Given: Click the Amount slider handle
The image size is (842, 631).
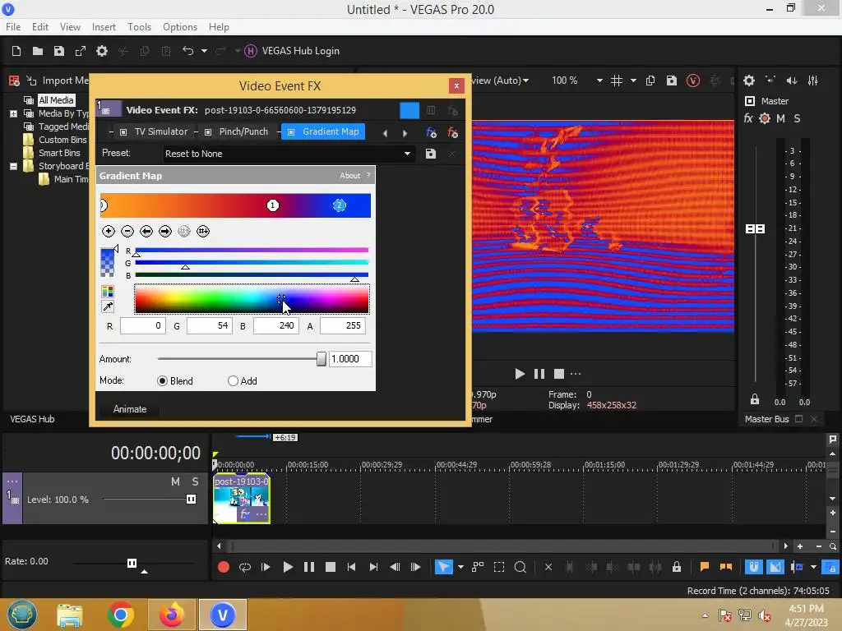Looking at the screenshot, I should tap(322, 359).
